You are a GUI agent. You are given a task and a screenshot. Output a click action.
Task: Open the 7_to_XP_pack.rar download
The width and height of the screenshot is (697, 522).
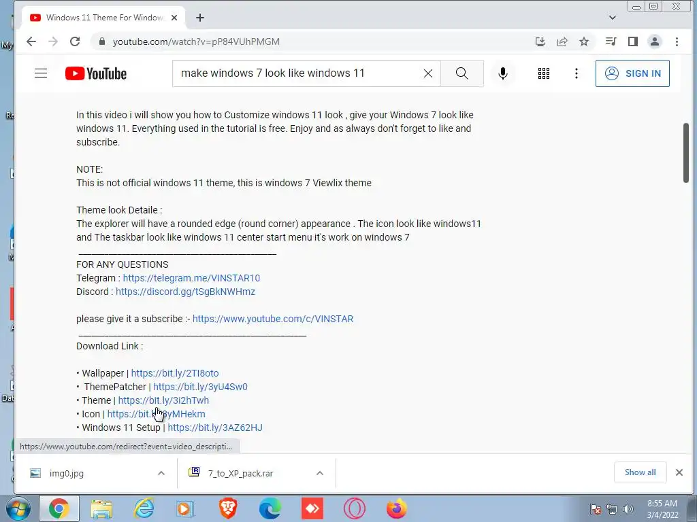[240, 474]
